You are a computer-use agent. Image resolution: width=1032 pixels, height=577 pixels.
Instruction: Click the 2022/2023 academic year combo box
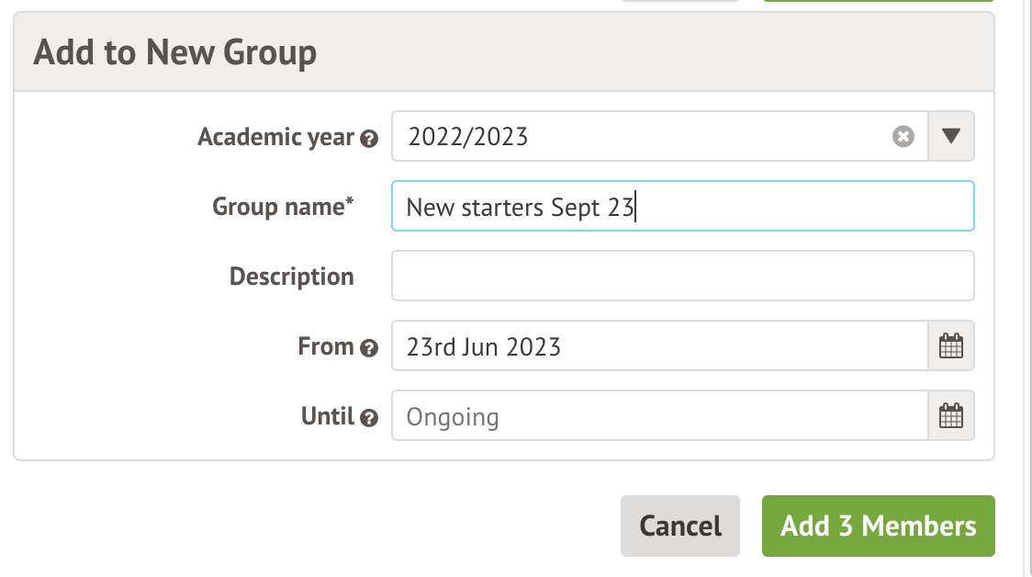click(x=643, y=137)
